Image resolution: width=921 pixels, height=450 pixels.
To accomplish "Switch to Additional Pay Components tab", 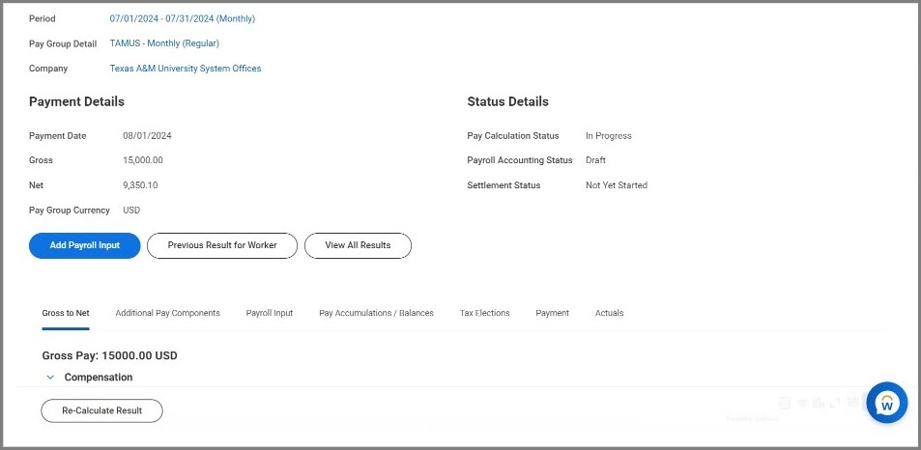I will click(x=167, y=313).
